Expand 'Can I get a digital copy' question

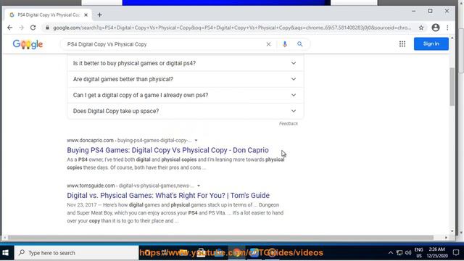(186, 95)
